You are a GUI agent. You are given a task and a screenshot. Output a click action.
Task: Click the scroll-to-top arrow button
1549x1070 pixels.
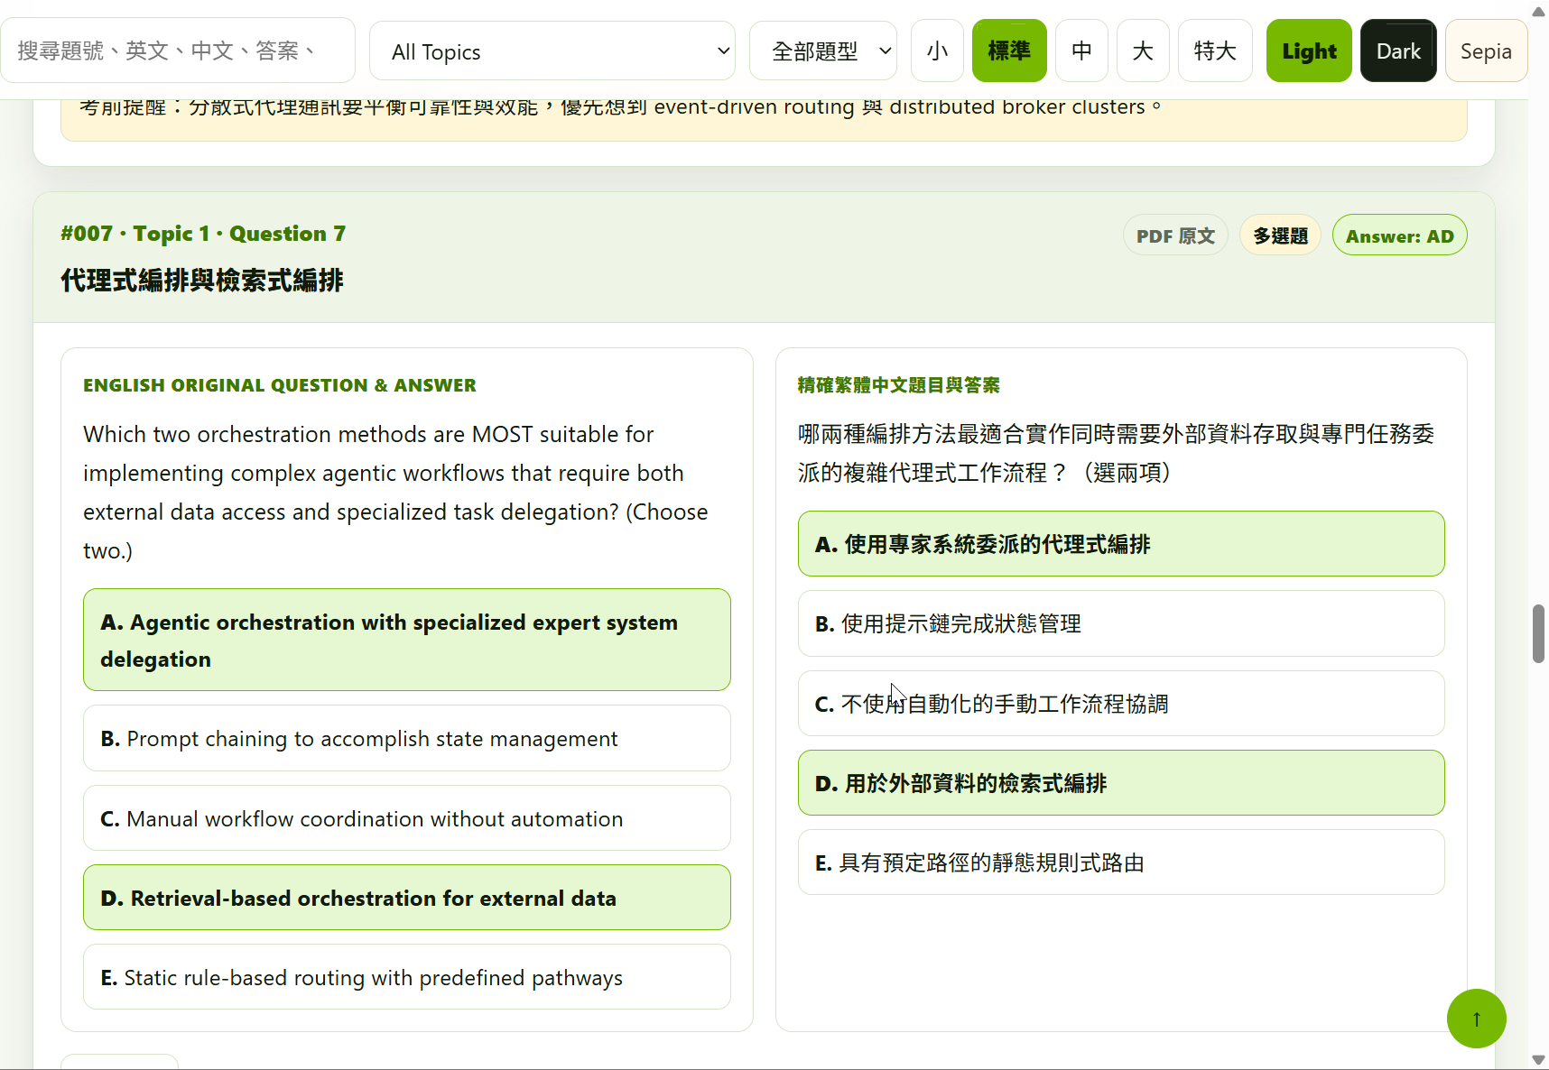(1476, 1019)
